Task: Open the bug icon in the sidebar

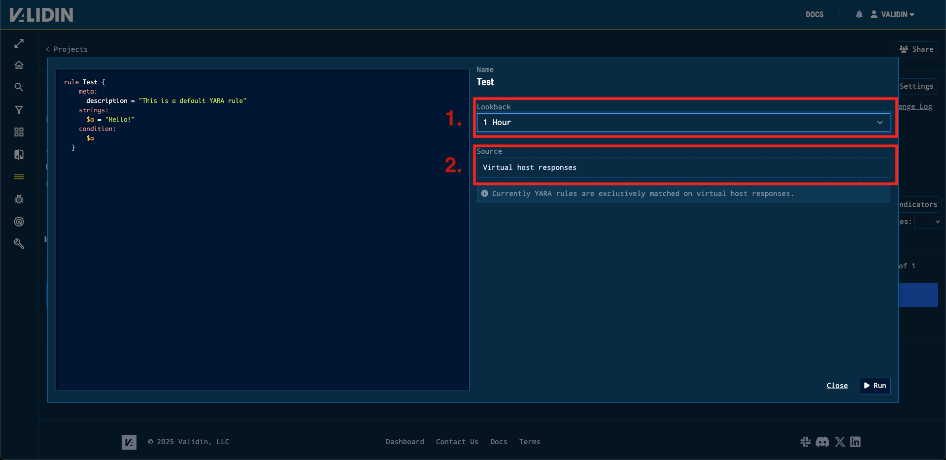Action: [x=19, y=199]
